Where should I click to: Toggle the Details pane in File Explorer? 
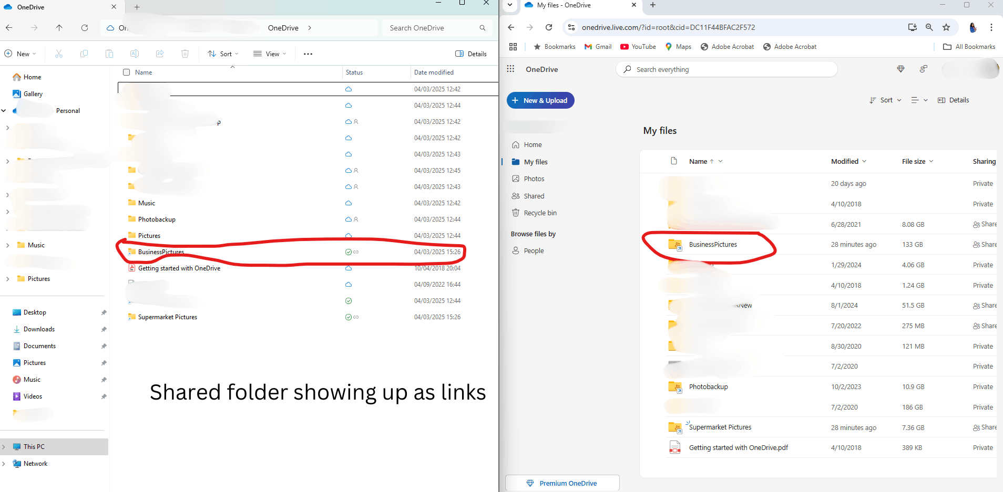tap(471, 54)
